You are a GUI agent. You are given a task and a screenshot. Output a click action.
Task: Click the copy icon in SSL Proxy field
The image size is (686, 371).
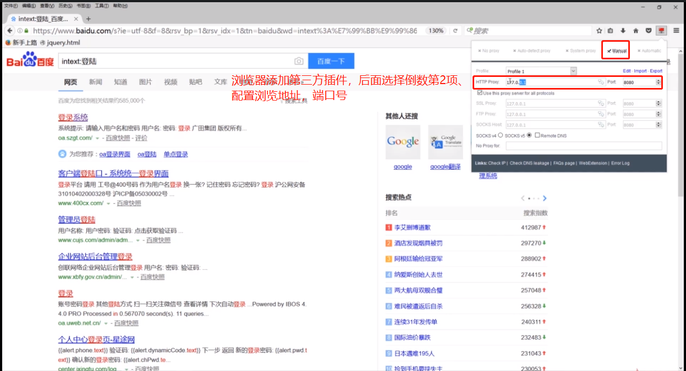[x=601, y=103]
